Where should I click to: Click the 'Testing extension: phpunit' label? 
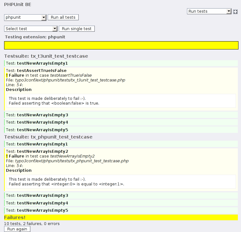tap(35, 37)
